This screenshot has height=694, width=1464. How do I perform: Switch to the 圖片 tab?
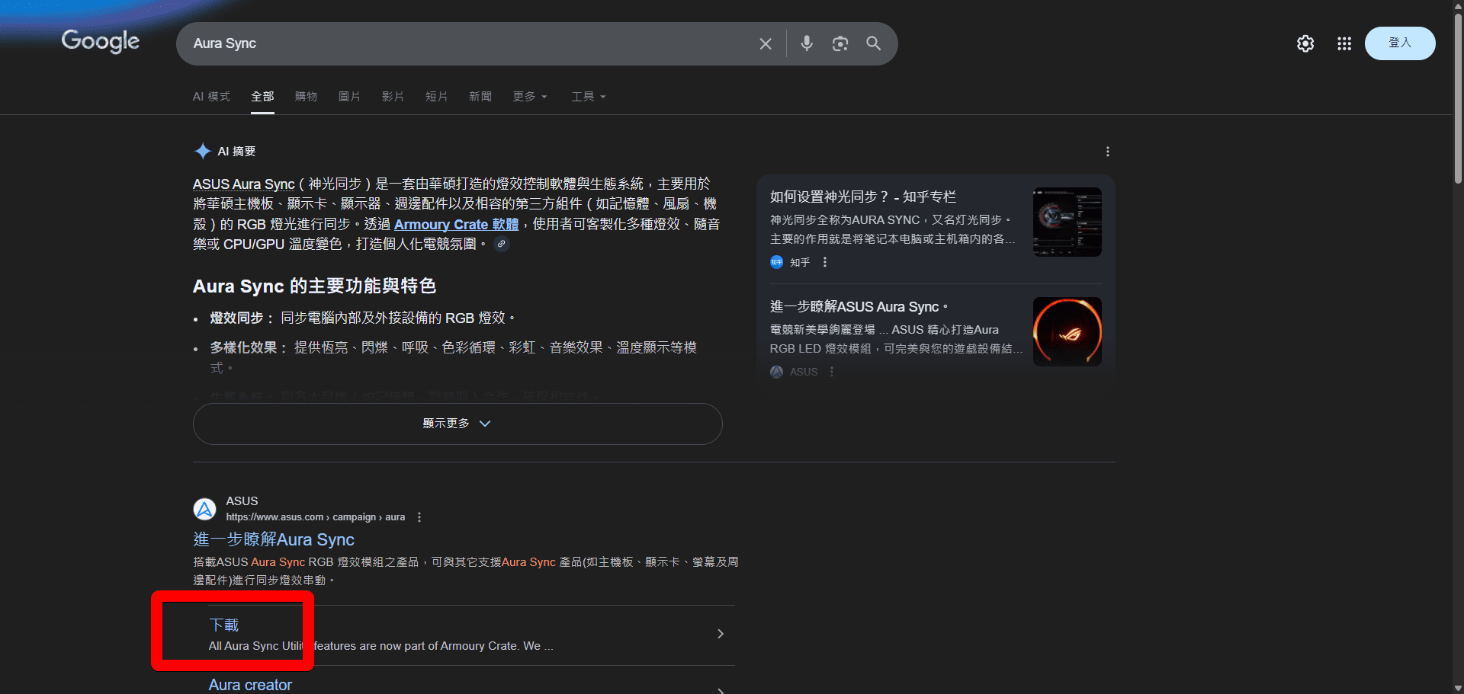(x=349, y=97)
